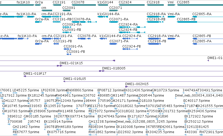The height and width of the screenshot is (136, 223).
Task: Select the CG3078-RA transcript label
Action: pos(81,19)
